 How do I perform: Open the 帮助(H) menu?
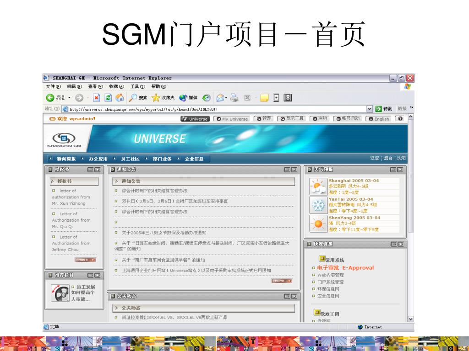(158, 86)
